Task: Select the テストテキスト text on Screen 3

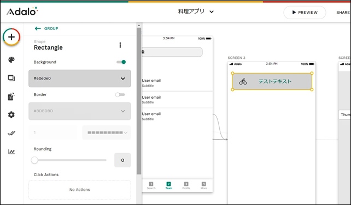Action: point(275,81)
